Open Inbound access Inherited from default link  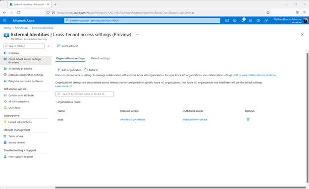132,120
